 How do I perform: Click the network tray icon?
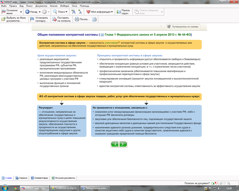pos(215,188)
